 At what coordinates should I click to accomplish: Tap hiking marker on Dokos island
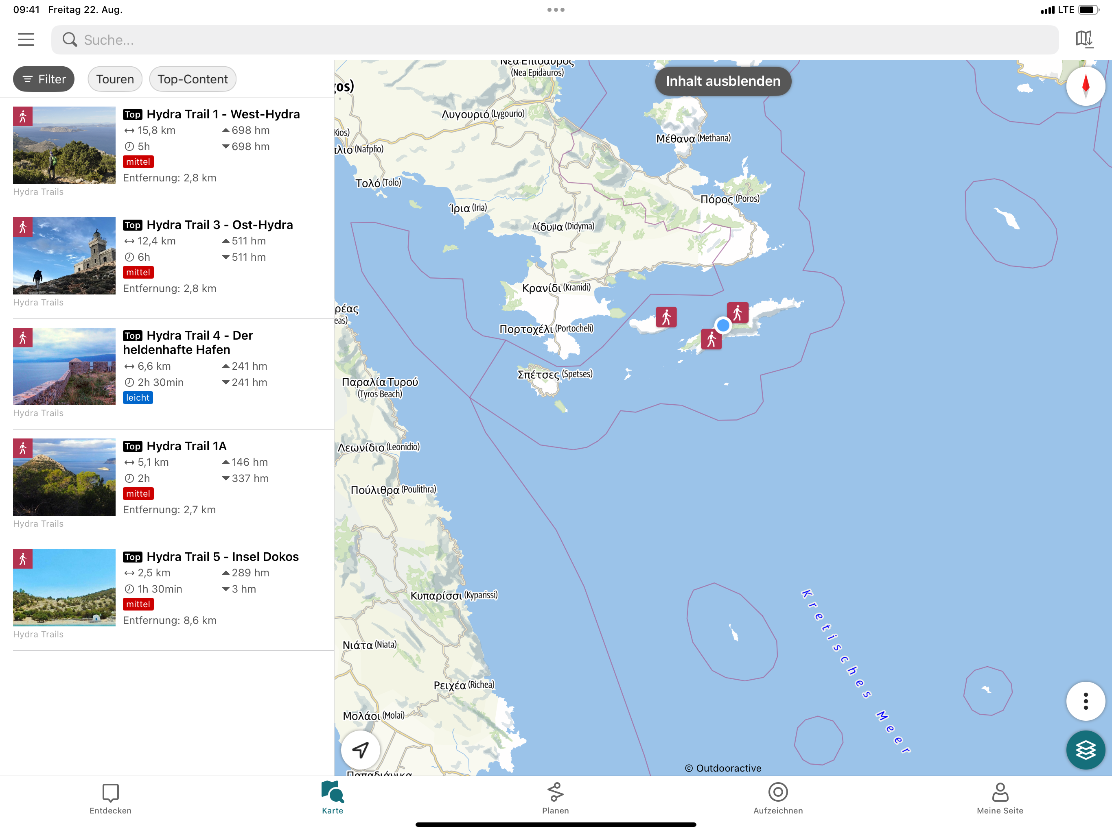(x=666, y=317)
